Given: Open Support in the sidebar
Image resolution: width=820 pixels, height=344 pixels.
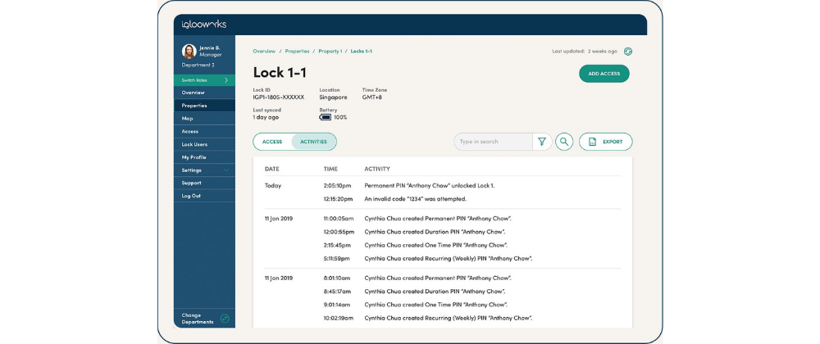Looking at the screenshot, I should (204, 183).
